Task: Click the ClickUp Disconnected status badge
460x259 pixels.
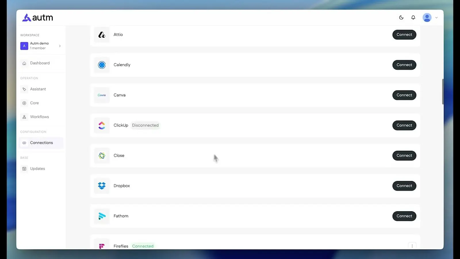Action: click(145, 125)
